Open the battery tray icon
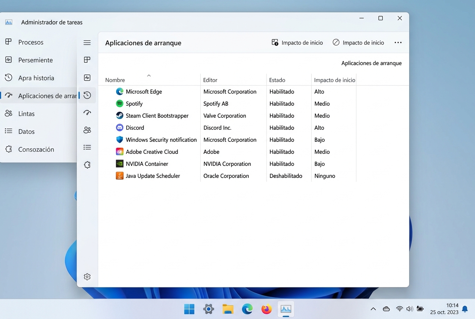The height and width of the screenshot is (319, 475). click(x=420, y=309)
